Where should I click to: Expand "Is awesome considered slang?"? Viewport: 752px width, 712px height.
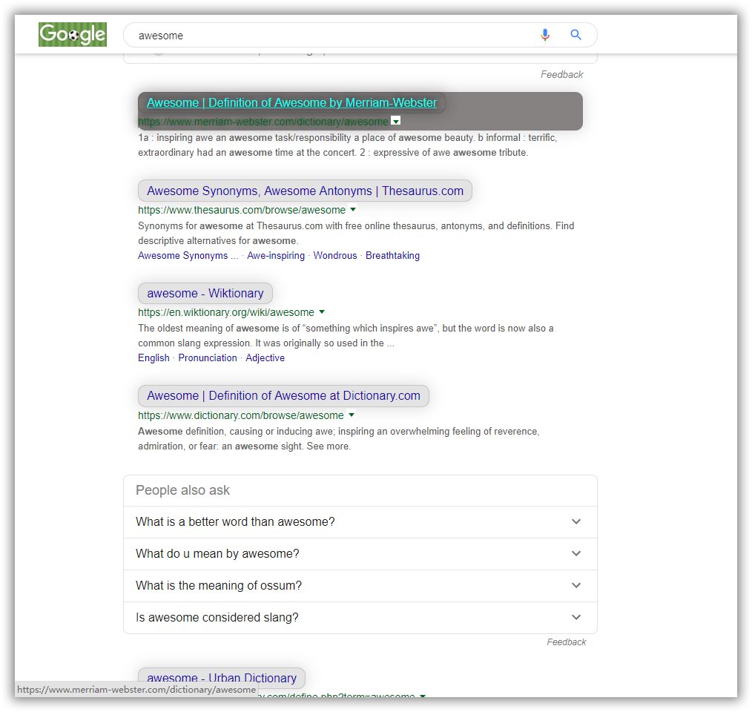360,618
